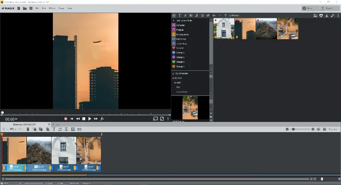
Task: Navigate forward in the media browser
Action: pos(220,15)
